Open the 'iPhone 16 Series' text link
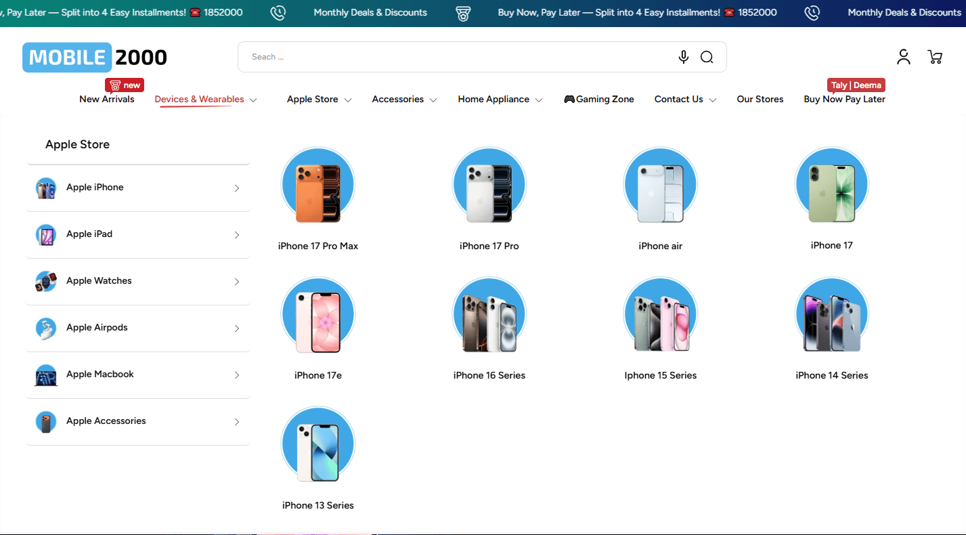The width and height of the screenshot is (966, 535). tap(489, 375)
